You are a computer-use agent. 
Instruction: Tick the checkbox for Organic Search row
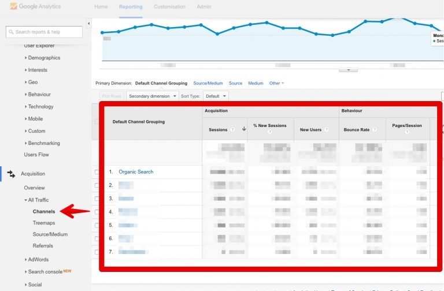pyautogui.click(x=97, y=172)
